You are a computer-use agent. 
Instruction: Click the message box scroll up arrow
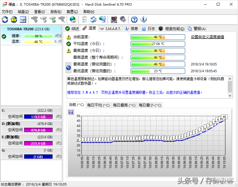230,79
